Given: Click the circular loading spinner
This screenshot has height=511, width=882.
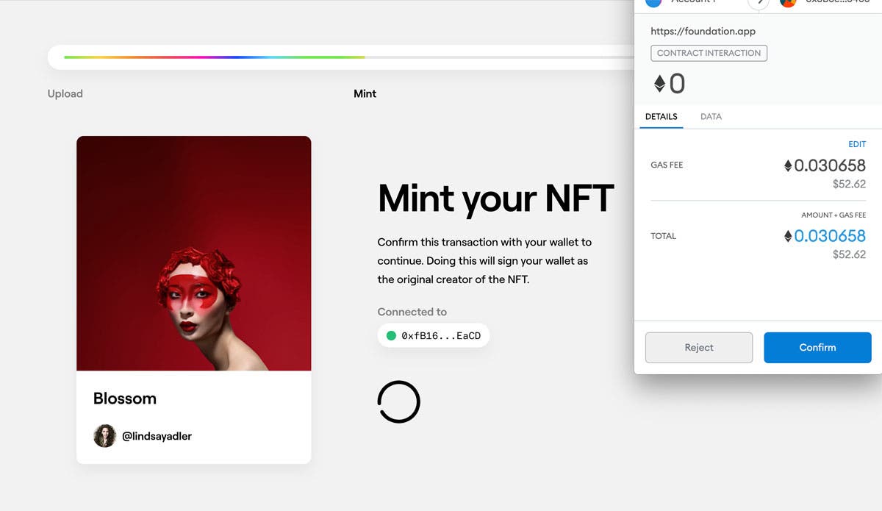Looking at the screenshot, I should tap(398, 401).
